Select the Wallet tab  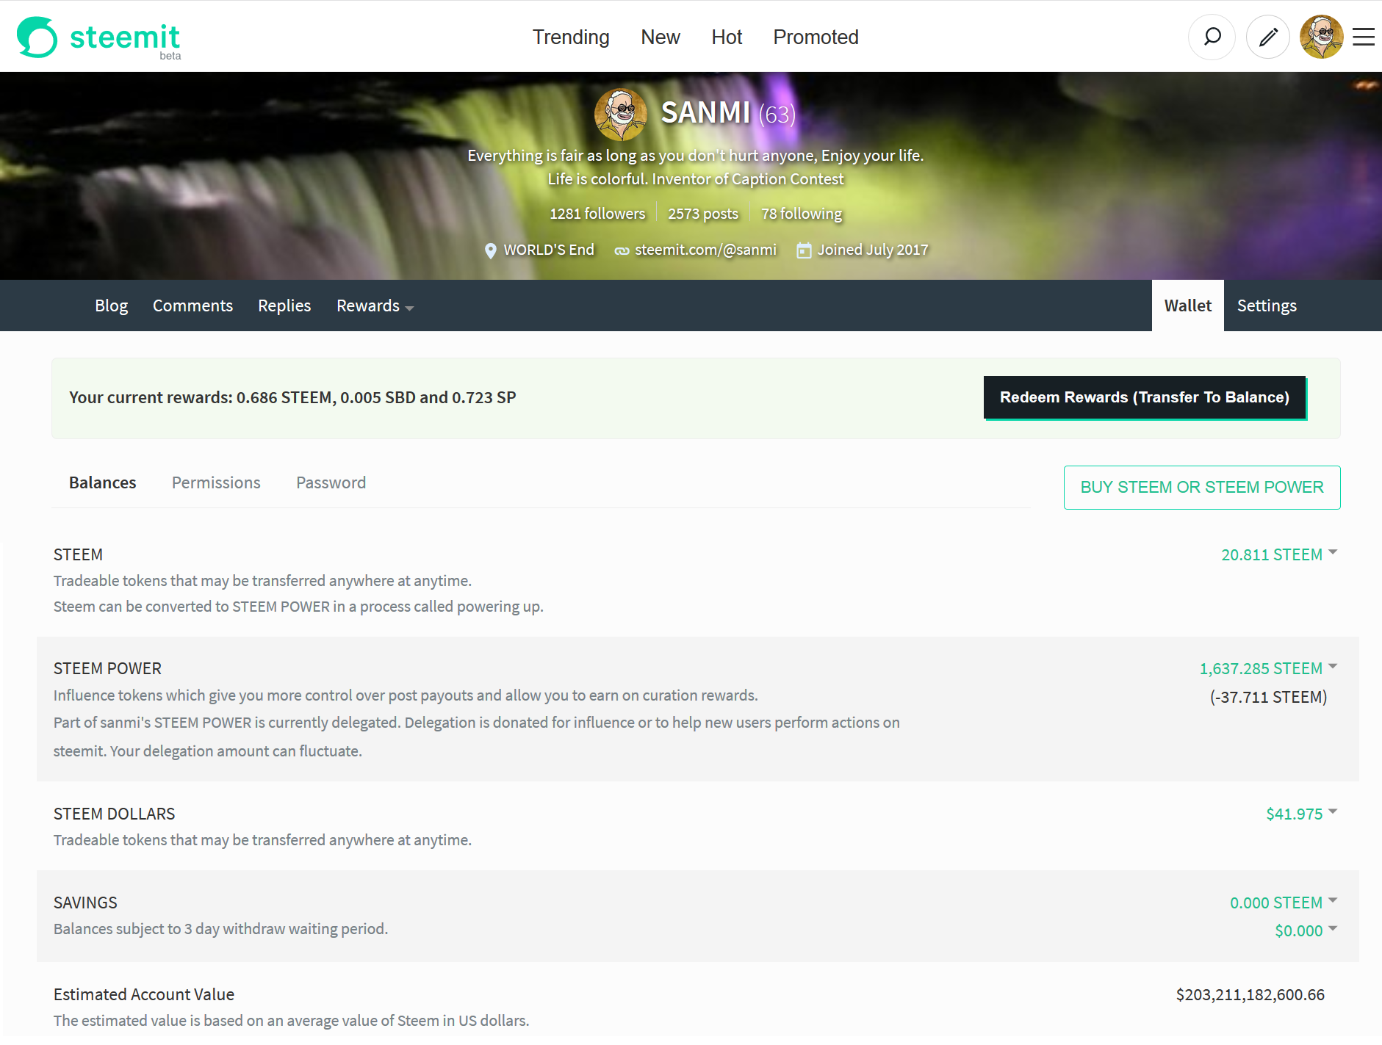[1188, 305]
